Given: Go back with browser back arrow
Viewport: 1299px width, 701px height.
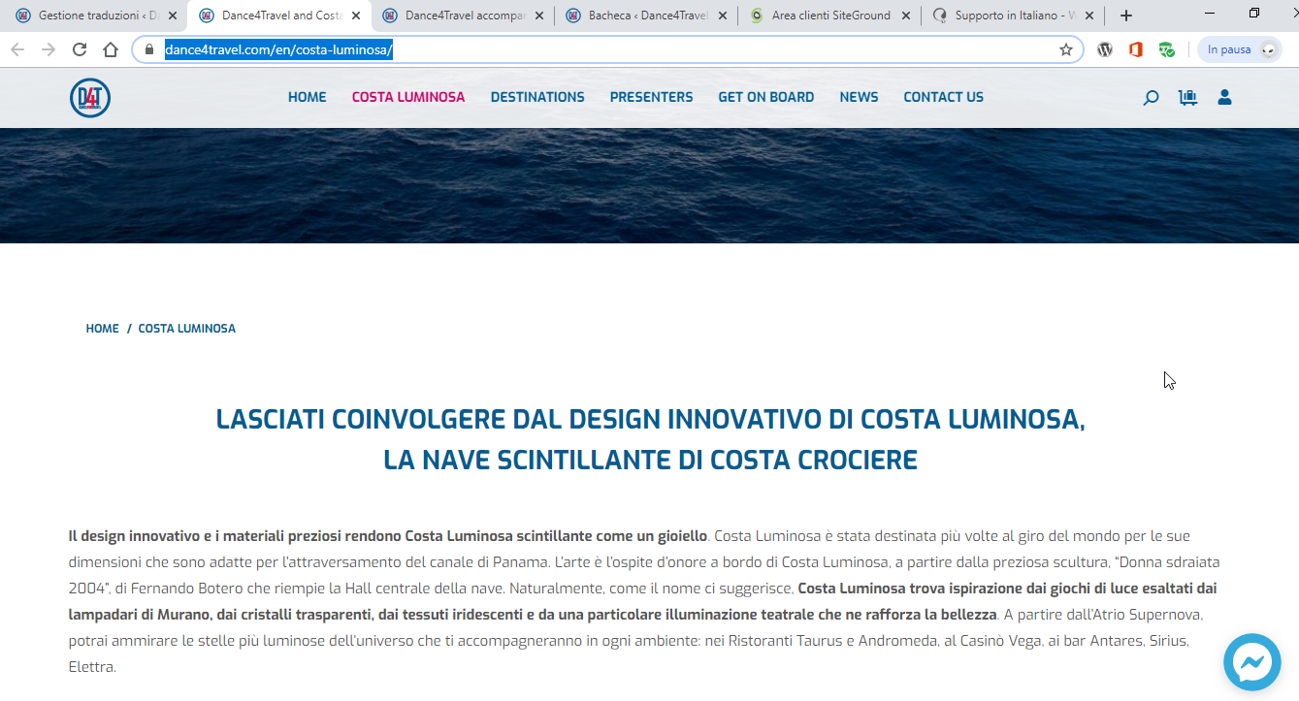Looking at the screenshot, I should 17,49.
